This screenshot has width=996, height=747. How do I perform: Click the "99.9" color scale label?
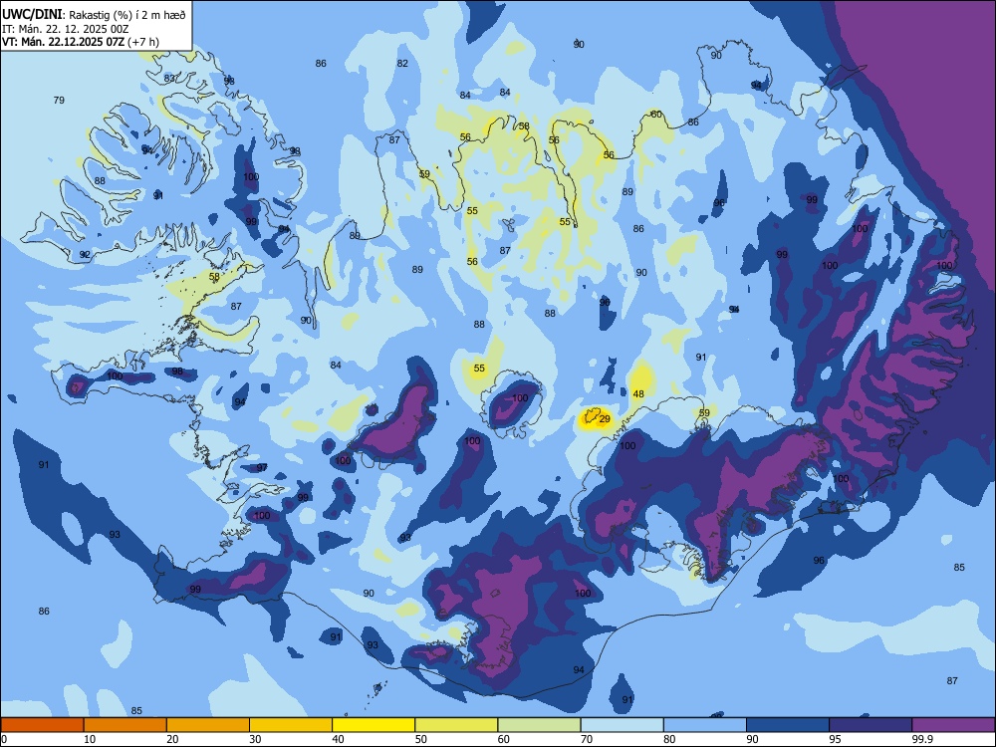(921, 739)
